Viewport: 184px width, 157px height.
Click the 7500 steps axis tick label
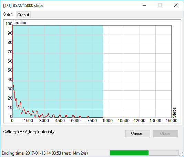click(92, 121)
